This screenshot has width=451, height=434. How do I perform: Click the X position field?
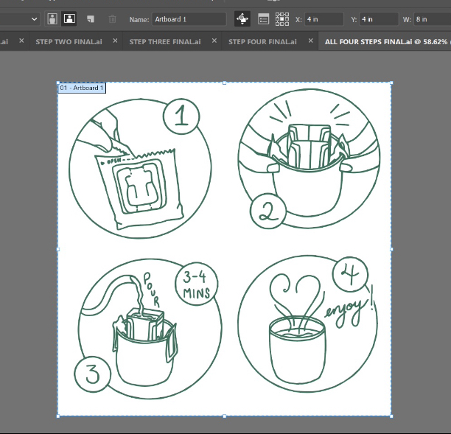pos(323,19)
